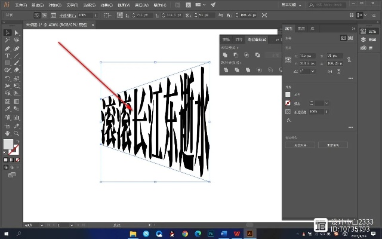Expand opacity arrow in the control bar
The width and height of the screenshot is (382, 239).
pyautogui.click(x=95, y=16)
